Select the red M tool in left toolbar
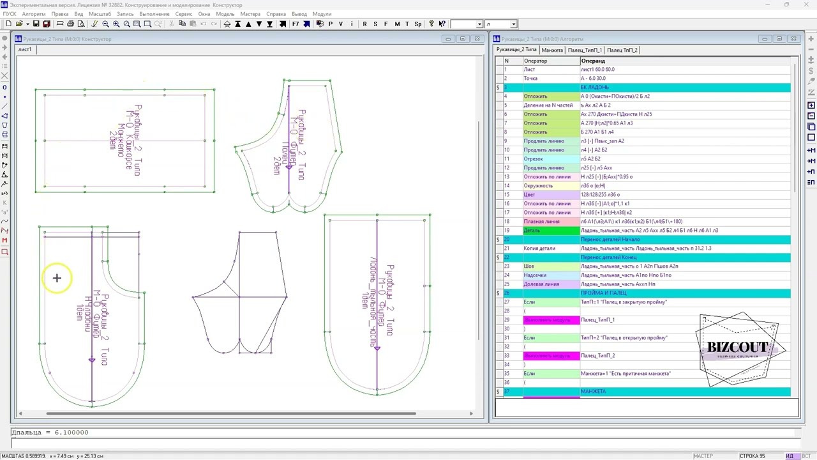Viewport: 817px width, 460px height. coord(5,240)
